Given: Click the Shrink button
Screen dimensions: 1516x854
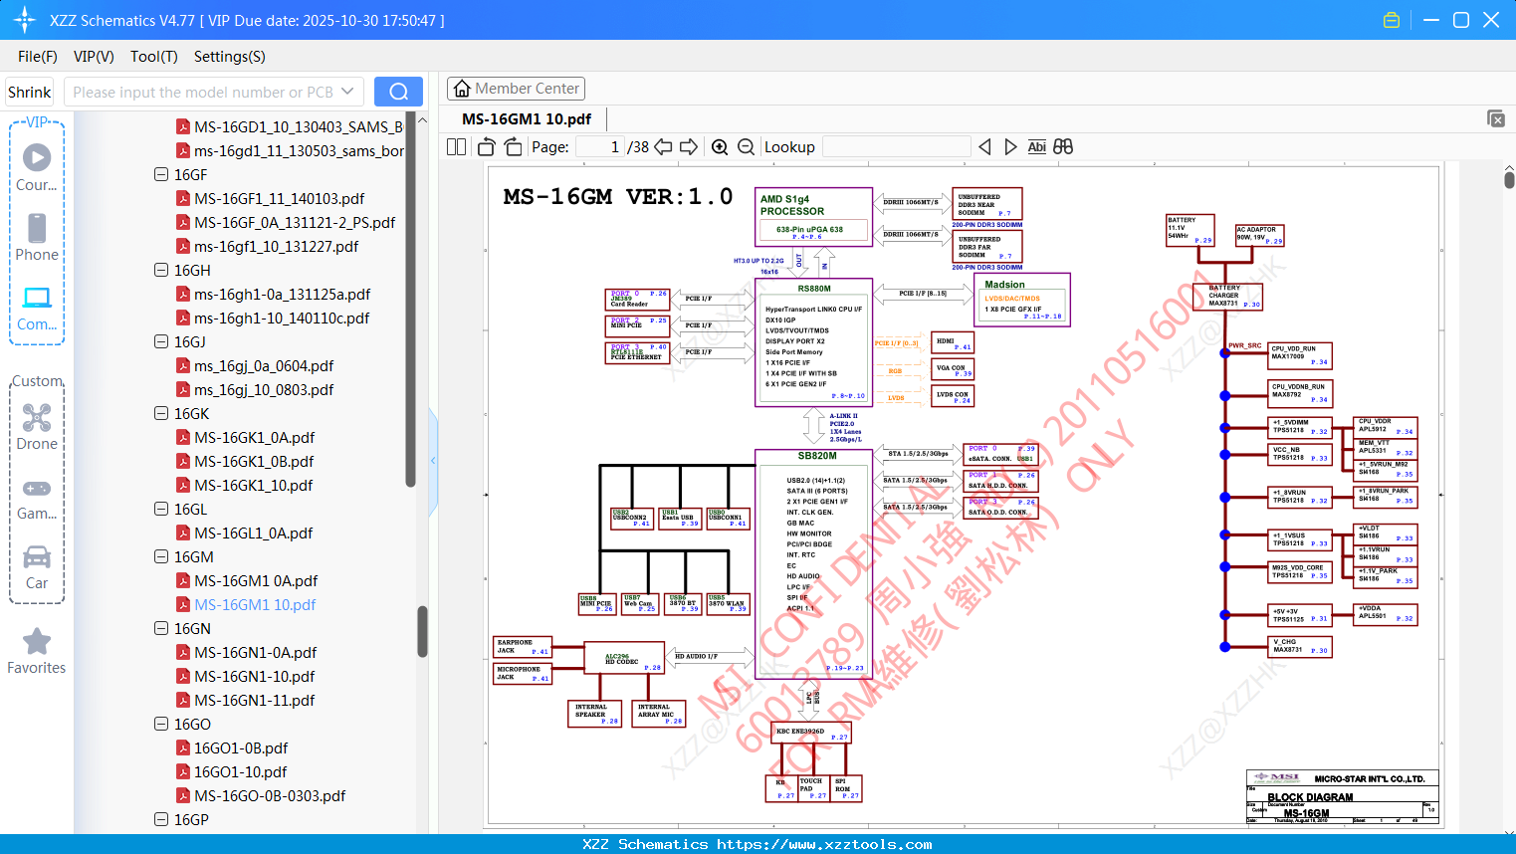Looking at the screenshot, I should [x=29, y=92].
